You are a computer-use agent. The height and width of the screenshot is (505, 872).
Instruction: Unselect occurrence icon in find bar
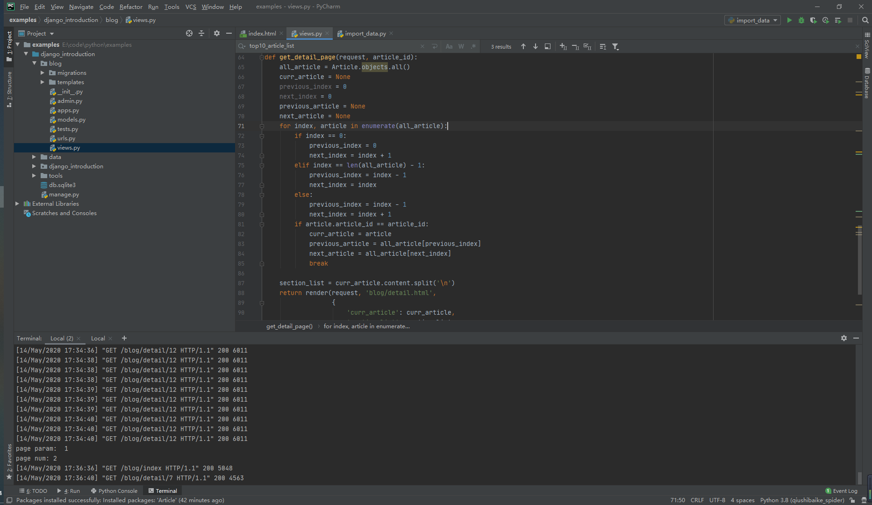point(575,46)
